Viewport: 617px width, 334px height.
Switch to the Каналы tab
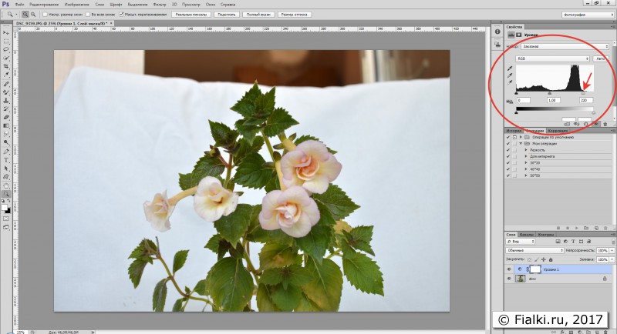[x=527, y=235]
